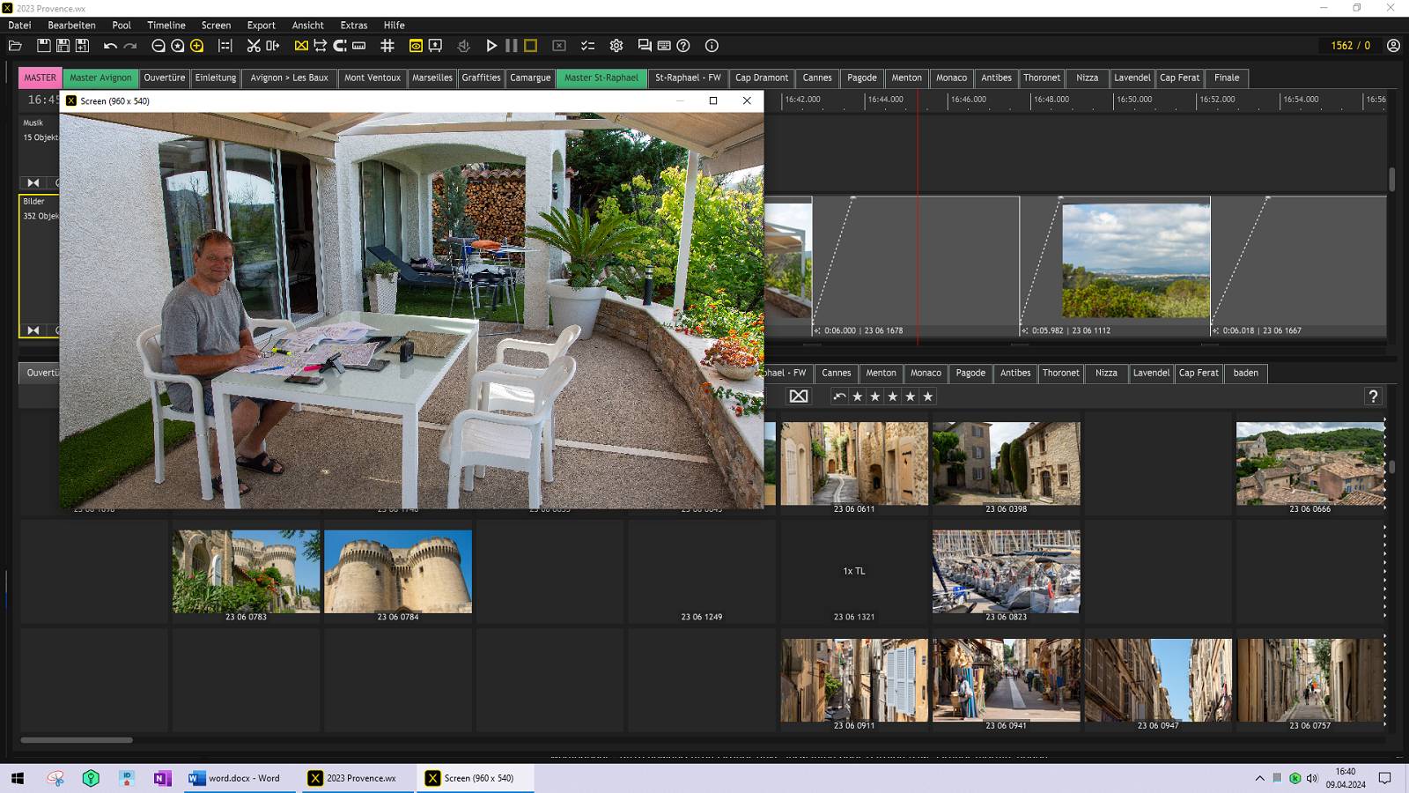Stop playback with the yellow square button
The image size is (1409, 793).
coord(530,46)
